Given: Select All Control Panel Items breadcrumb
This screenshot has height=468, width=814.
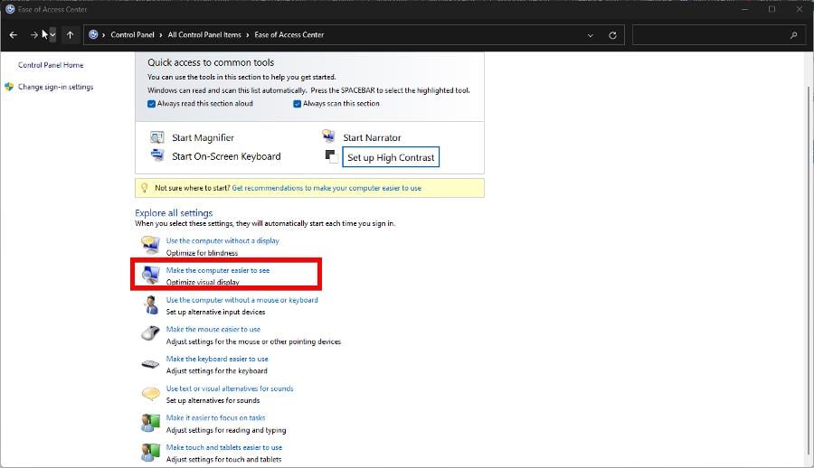Looking at the screenshot, I should point(204,34).
